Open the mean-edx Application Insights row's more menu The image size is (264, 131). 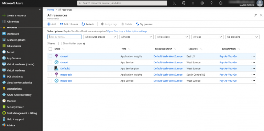click(x=253, y=75)
